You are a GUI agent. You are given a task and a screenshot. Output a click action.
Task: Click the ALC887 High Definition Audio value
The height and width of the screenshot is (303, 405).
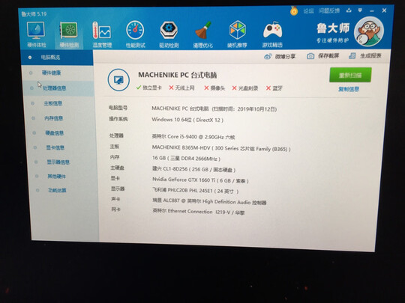(x=209, y=202)
